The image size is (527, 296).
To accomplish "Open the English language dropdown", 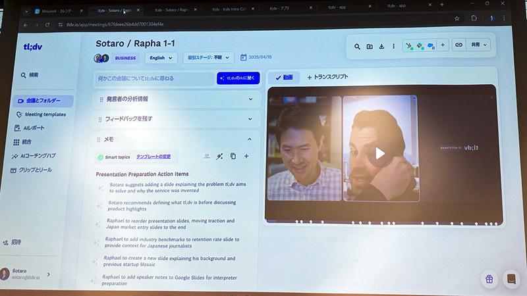I will (160, 58).
